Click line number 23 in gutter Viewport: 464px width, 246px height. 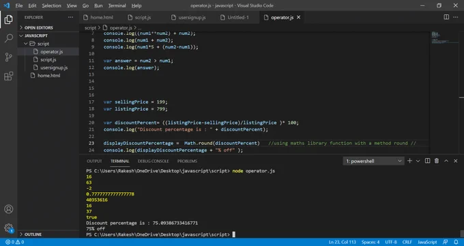pos(91,143)
